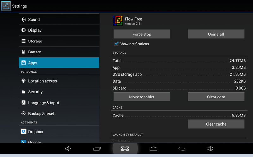The height and width of the screenshot is (157, 253).
Task: Click the Total 24.77MB storage value
Action: [x=238, y=60]
